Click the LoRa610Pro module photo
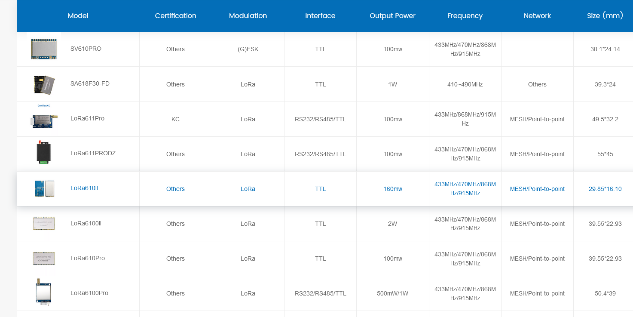 click(43, 258)
